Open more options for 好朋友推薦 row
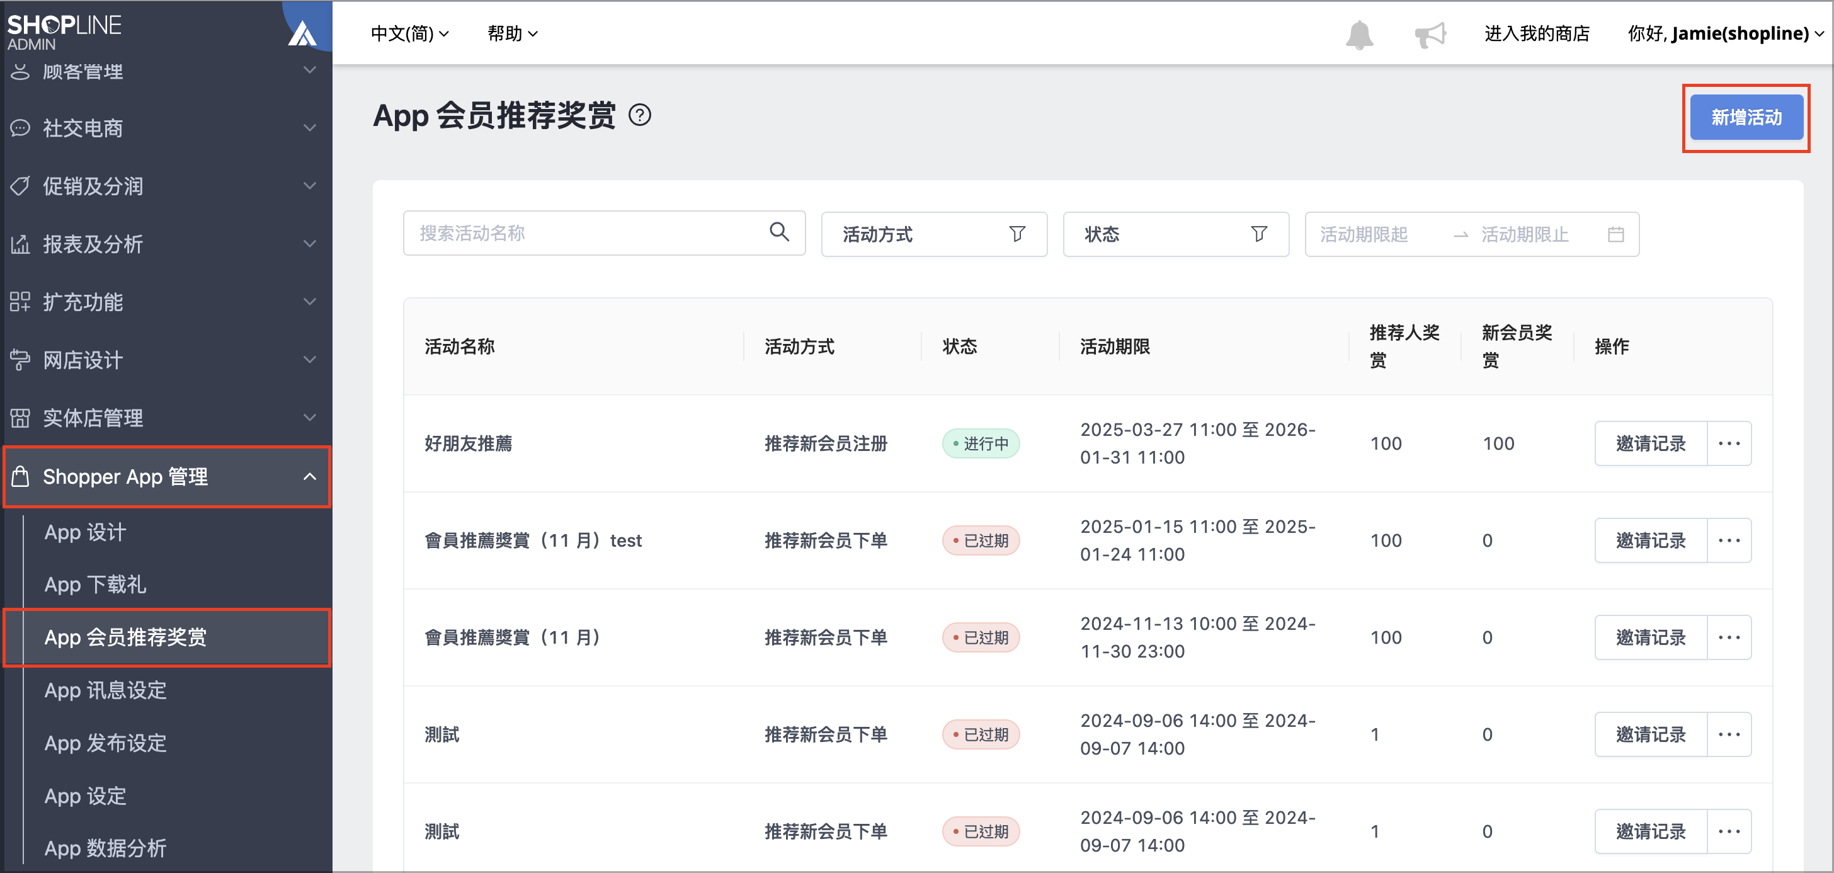The image size is (1834, 873). (1729, 443)
